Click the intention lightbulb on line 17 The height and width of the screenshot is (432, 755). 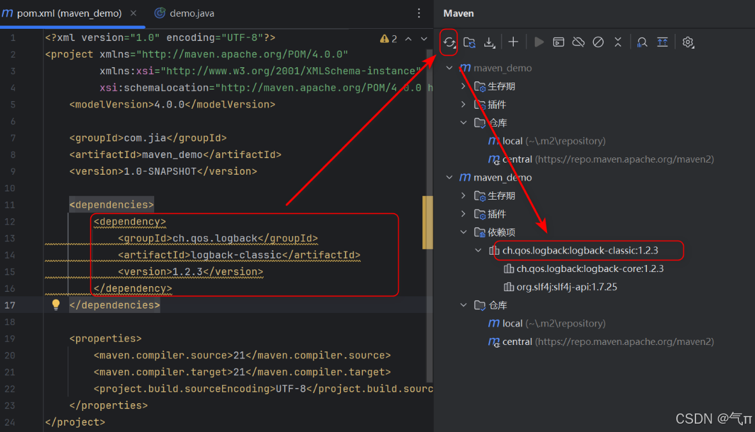point(56,305)
